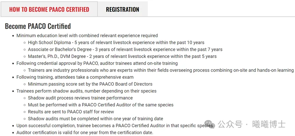Screen dimensions: 295x136
Task: Click the trainees perform shadow audits bullet
Action: (86, 91)
